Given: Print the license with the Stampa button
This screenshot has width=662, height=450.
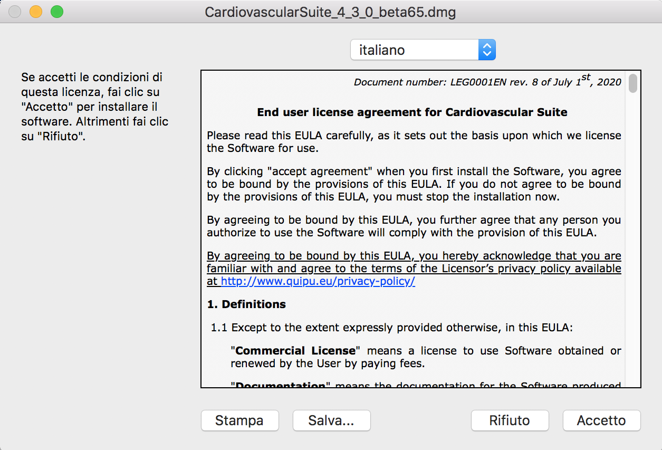Looking at the screenshot, I should 239,420.
